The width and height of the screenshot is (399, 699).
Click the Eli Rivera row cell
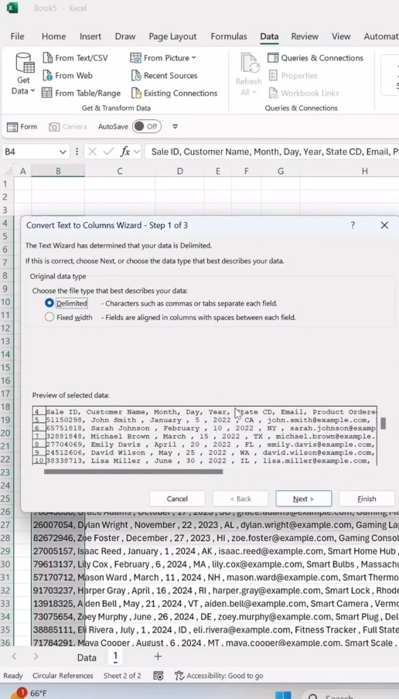(x=58, y=630)
